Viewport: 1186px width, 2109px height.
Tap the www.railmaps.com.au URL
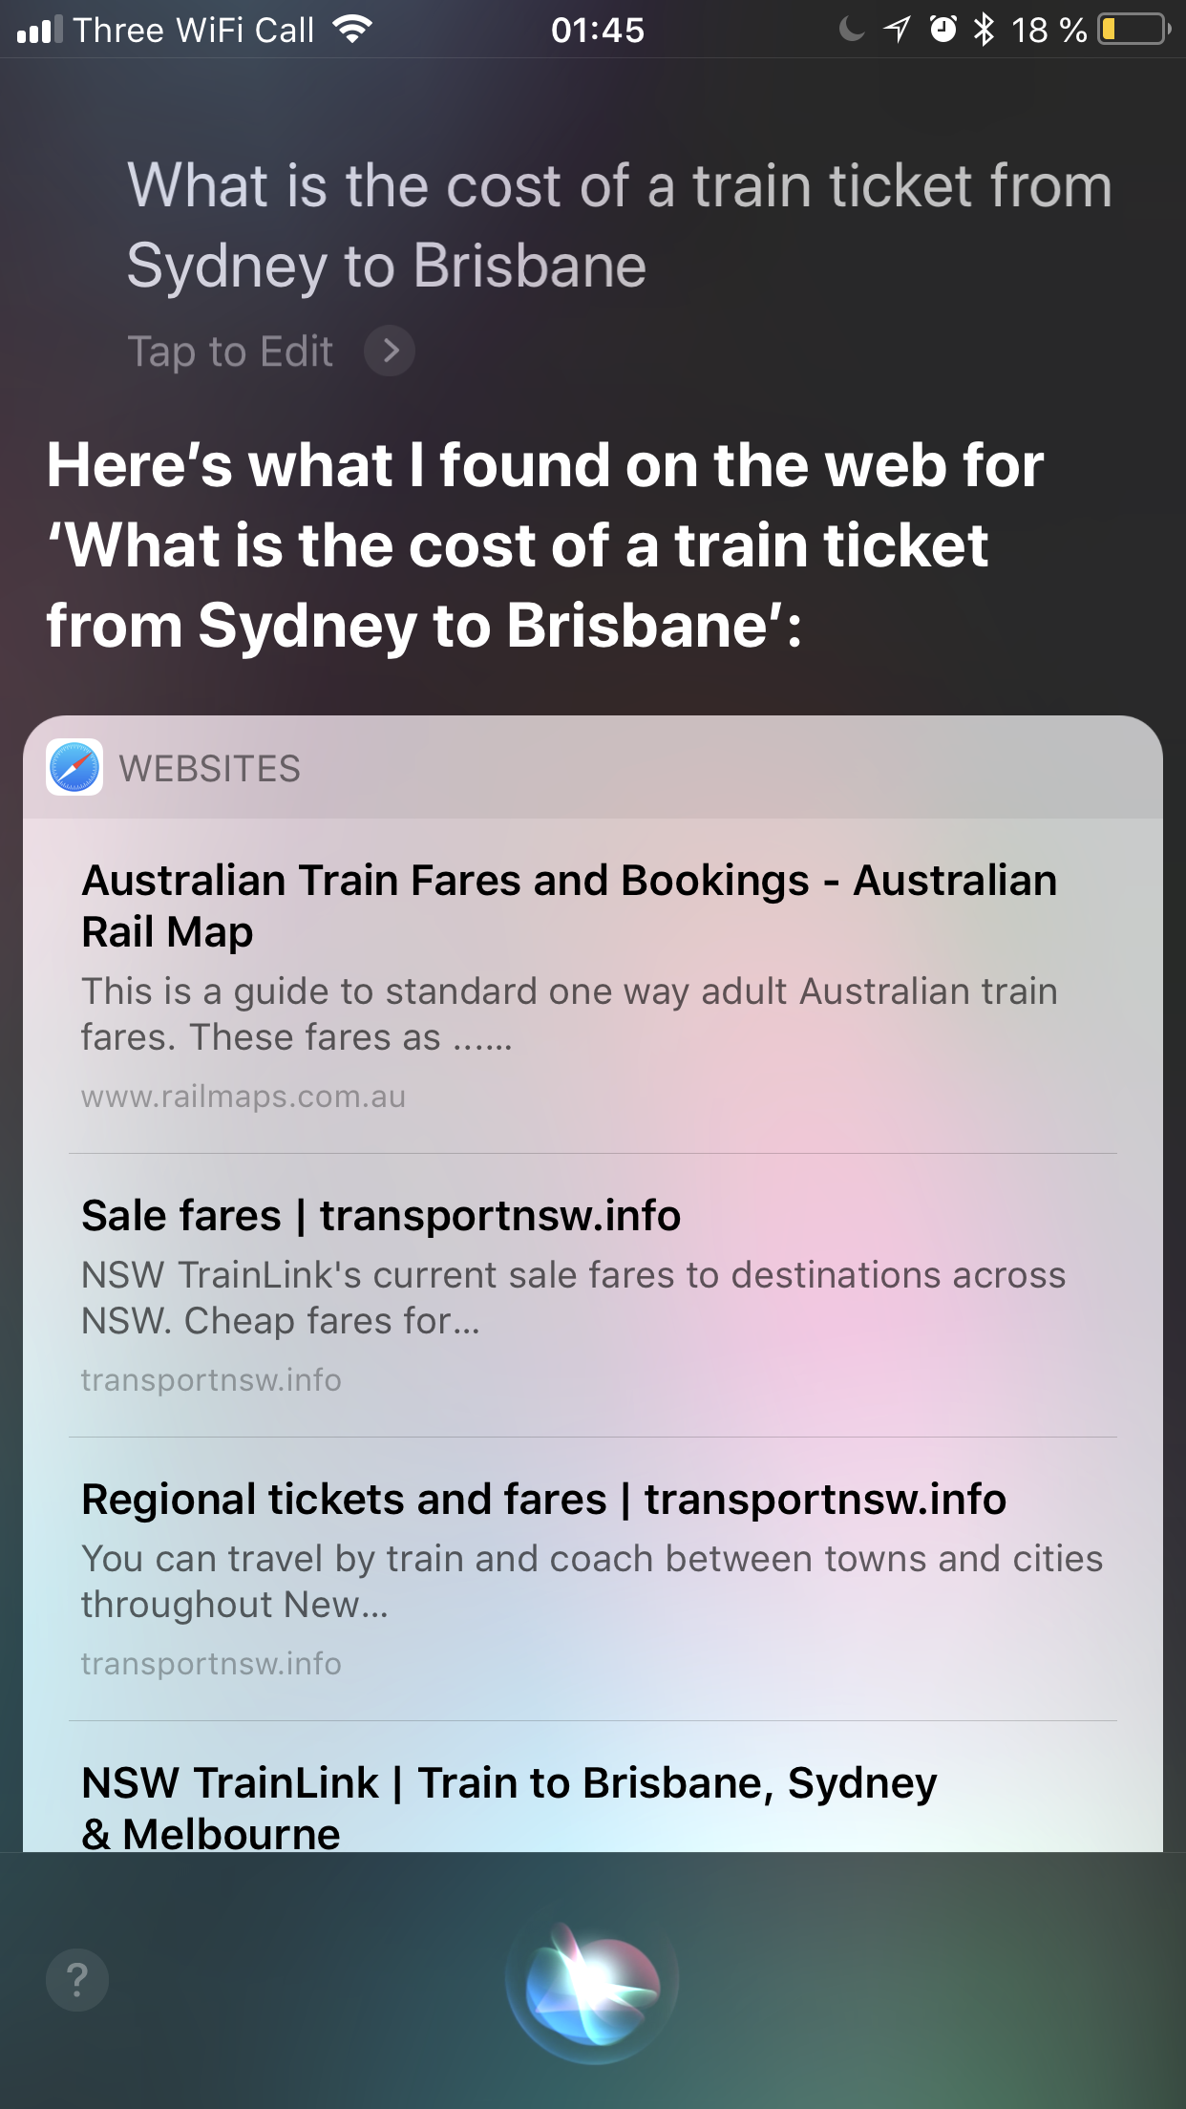point(244,1097)
